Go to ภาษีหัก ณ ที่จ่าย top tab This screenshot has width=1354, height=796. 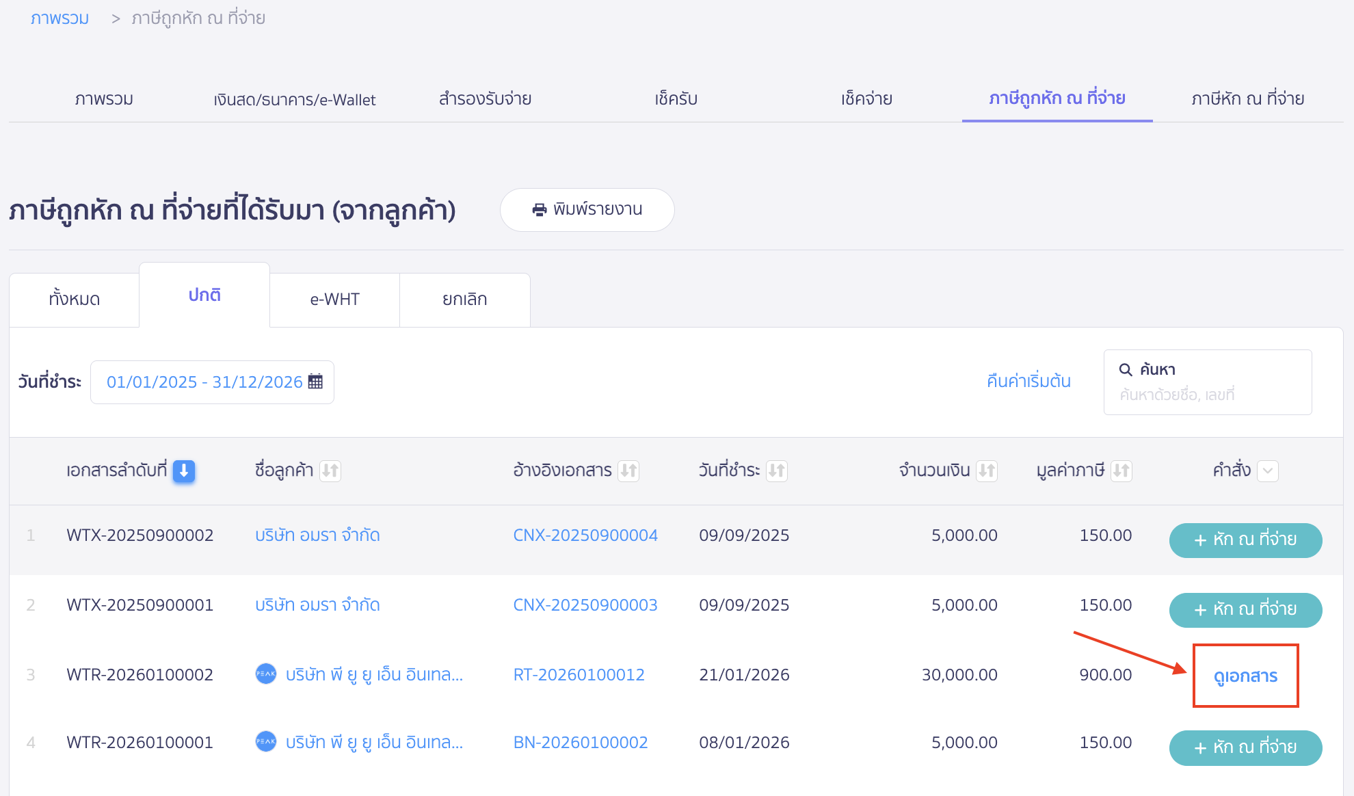(1247, 99)
